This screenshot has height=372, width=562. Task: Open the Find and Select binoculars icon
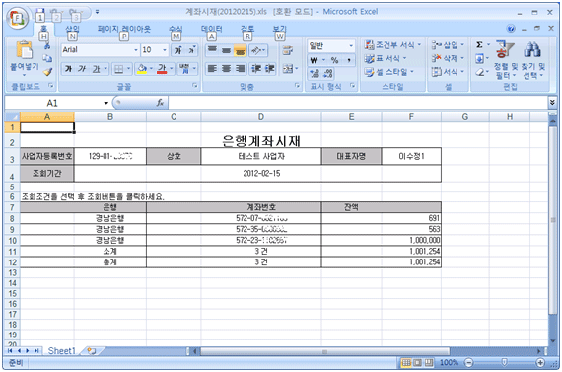(x=531, y=49)
